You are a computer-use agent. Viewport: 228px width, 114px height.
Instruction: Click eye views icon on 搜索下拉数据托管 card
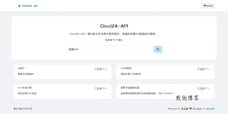[x=206, y=88]
